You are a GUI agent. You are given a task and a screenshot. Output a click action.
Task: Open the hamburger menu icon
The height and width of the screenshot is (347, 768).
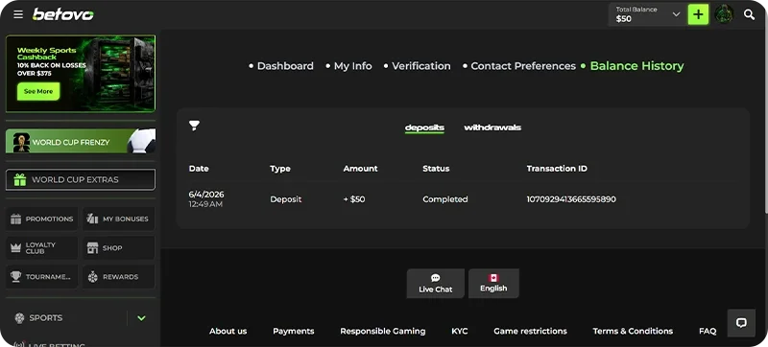(x=18, y=14)
